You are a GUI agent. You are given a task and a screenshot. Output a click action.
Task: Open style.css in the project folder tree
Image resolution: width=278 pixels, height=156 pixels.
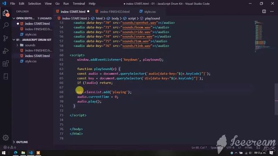[x=31, y=61]
